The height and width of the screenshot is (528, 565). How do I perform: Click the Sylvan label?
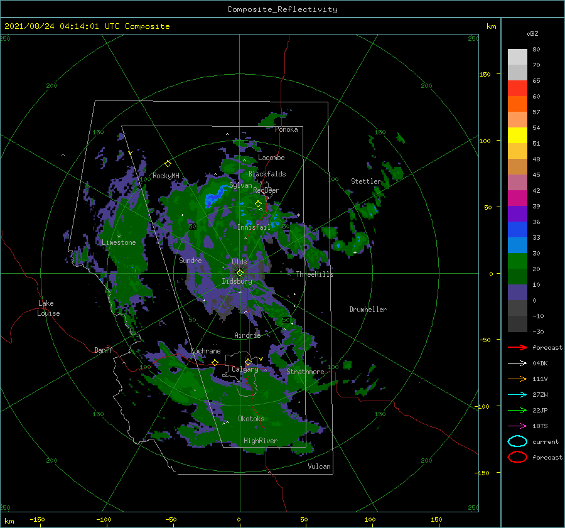pos(240,185)
